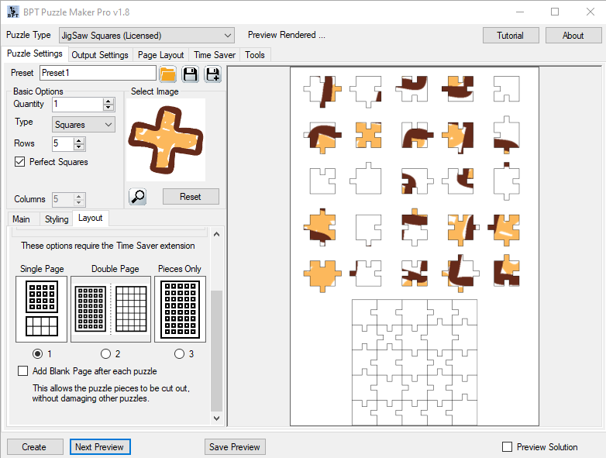Viewport: 606px width, 458px height.
Task: Toggle the Preview Solution checkbox
Action: pyautogui.click(x=508, y=447)
